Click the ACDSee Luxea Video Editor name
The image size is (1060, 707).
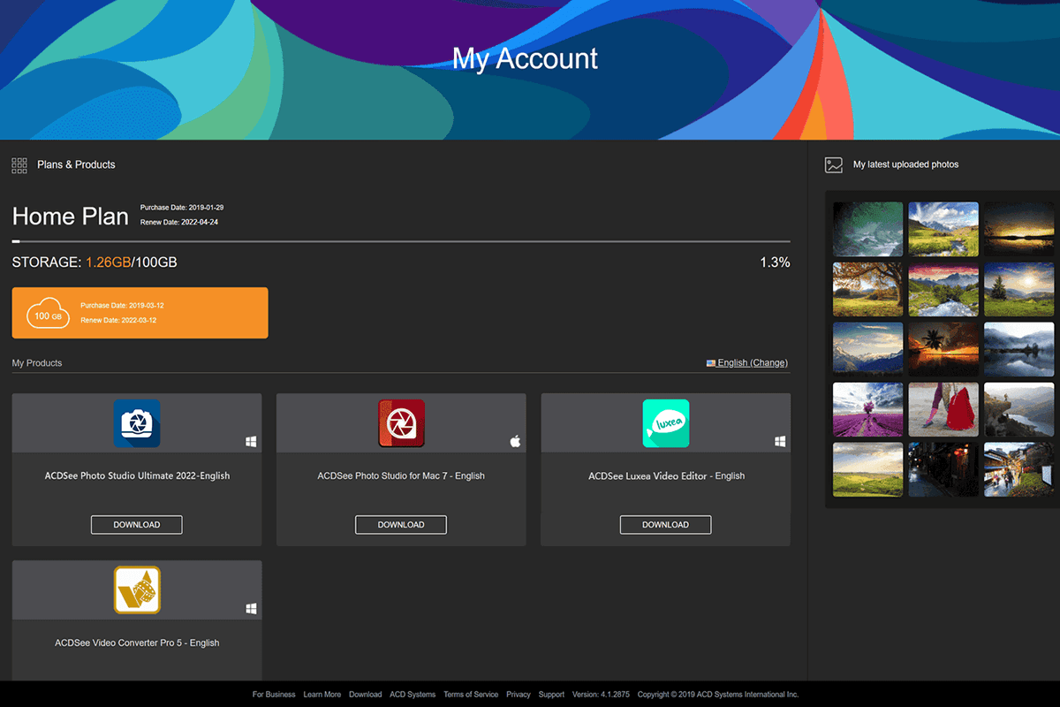[x=666, y=476]
